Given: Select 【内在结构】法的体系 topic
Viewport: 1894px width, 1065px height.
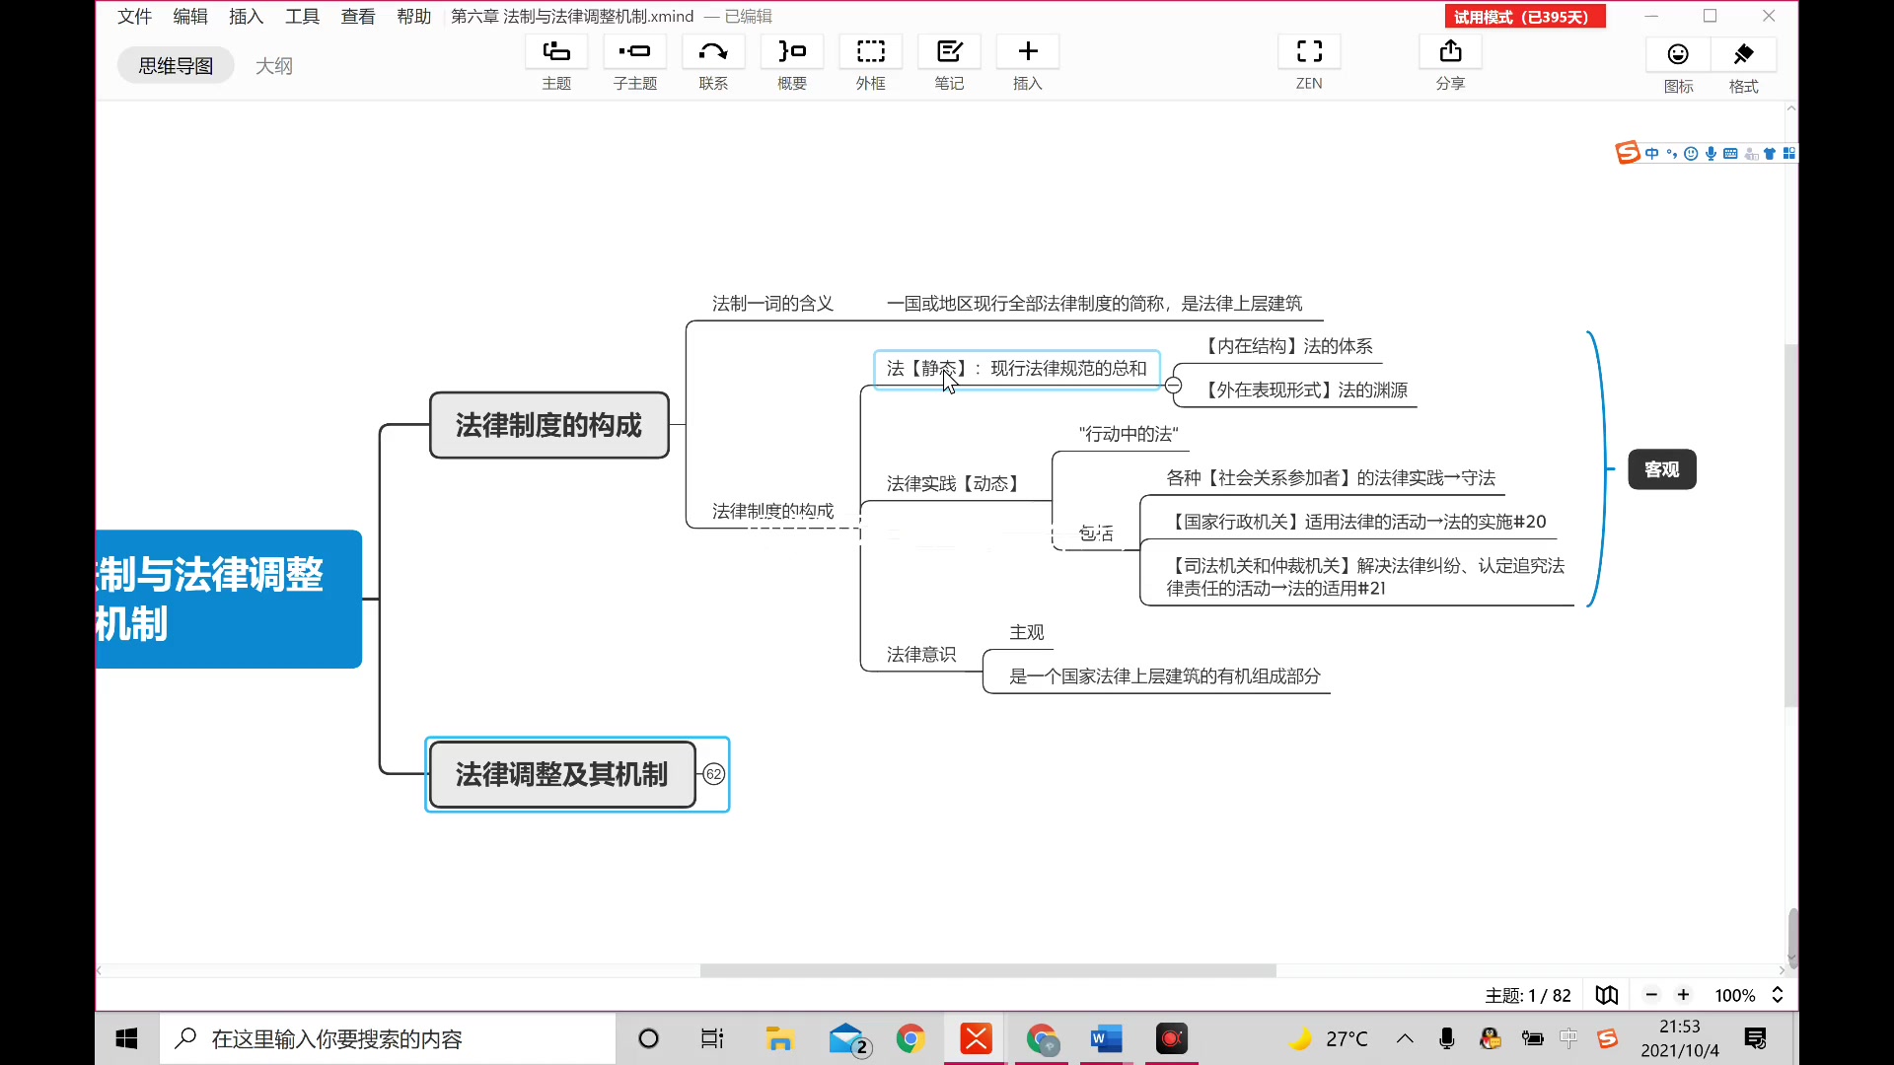Looking at the screenshot, I should 1286,346.
